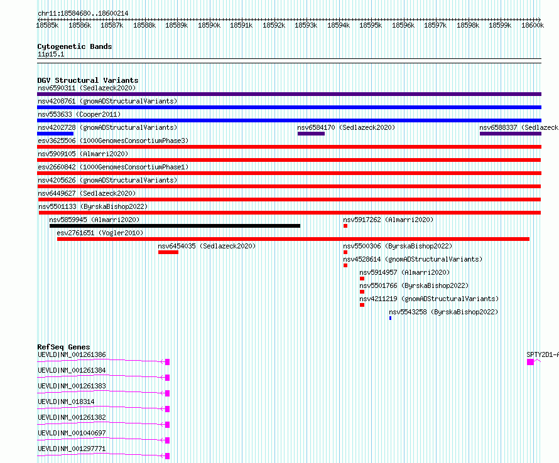Click the nsv4528614 (gnomADStructuralVariants) label

coord(413,259)
